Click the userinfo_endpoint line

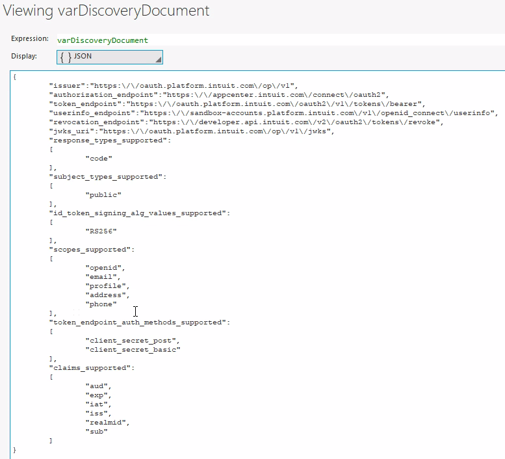pyautogui.click(x=273, y=113)
